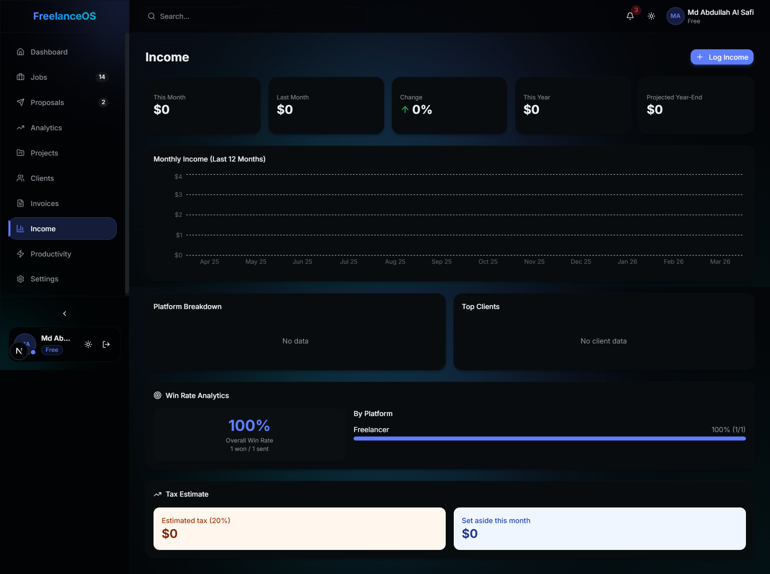Open Proposals from the sidebar
The height and width of the screenshot is (574, 770).
point(47,103)
